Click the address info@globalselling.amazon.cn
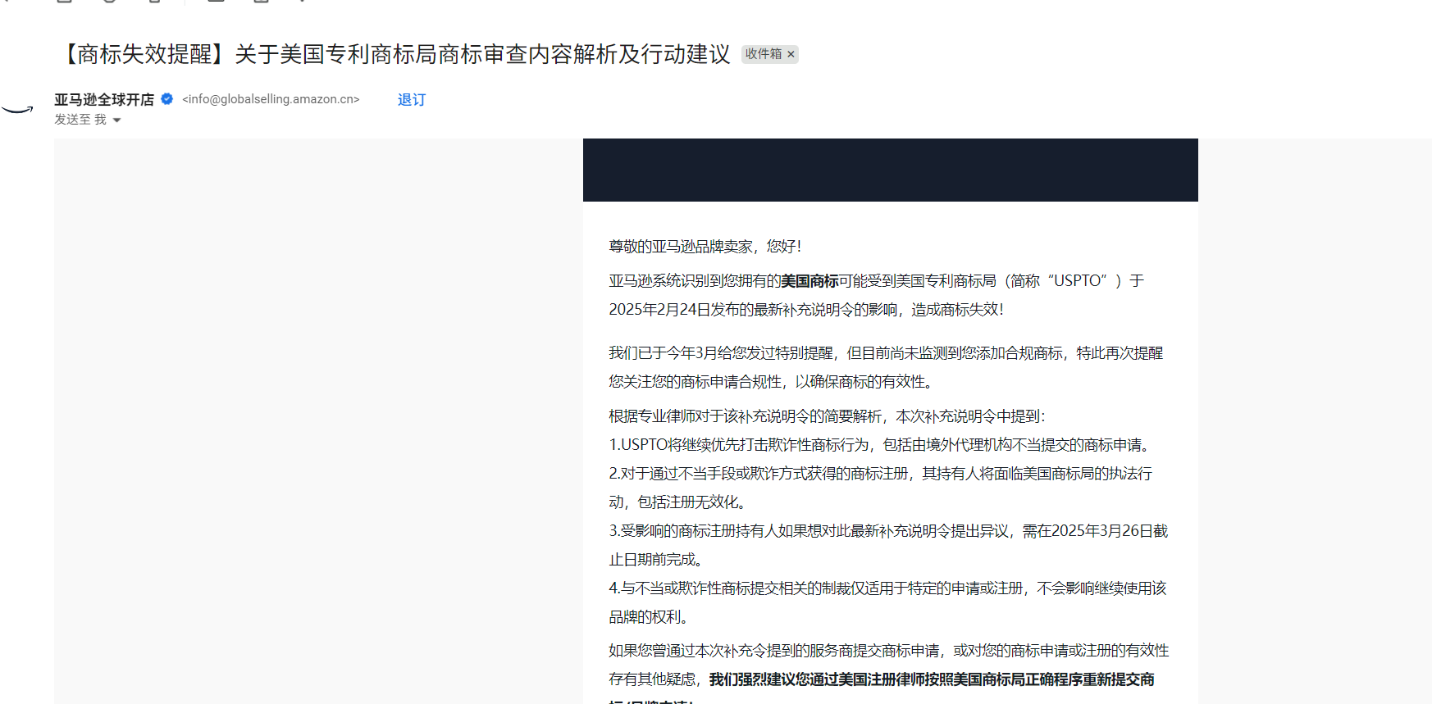Image resolution: width=1432 pixels, height=704 pixels. point(271,99)
